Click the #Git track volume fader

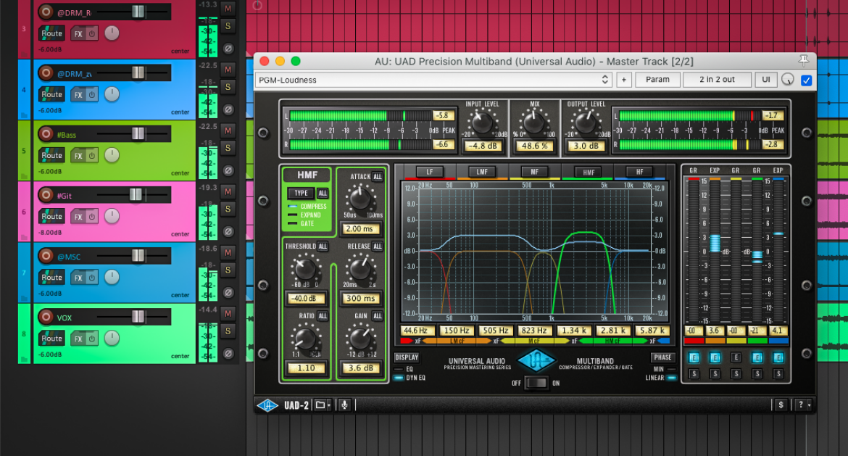click(x=136, y=194)
